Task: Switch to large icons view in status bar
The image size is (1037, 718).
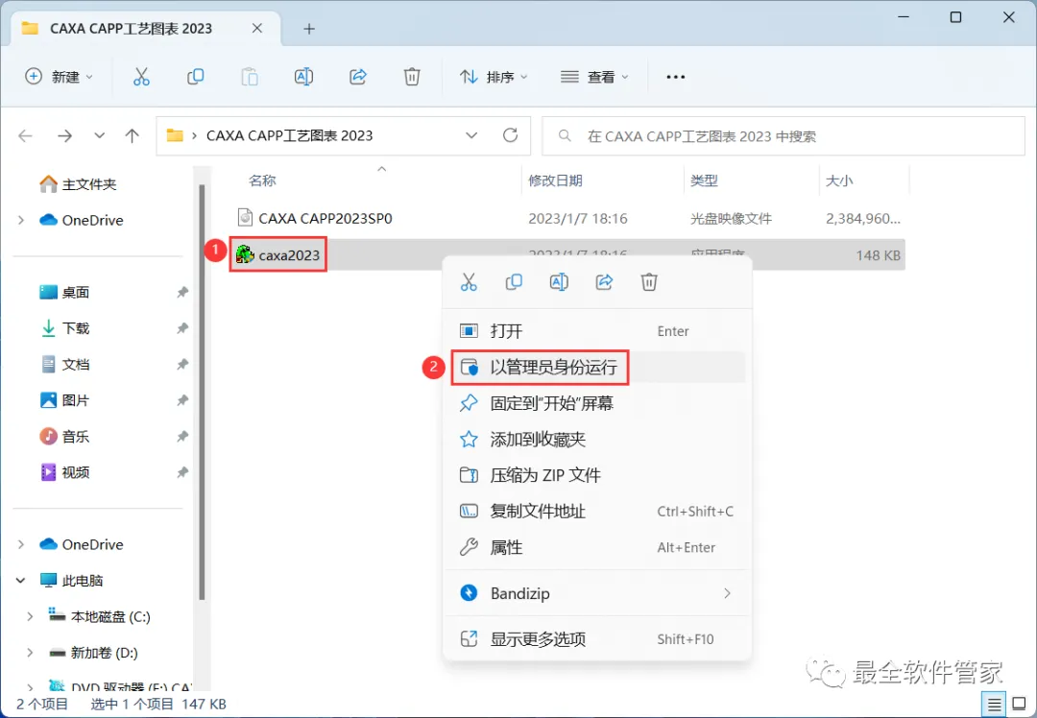Action: click(x=1019, y=705)
